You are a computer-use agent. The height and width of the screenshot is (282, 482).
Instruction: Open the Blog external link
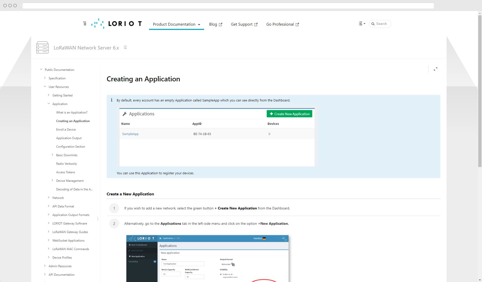[216, 24]
